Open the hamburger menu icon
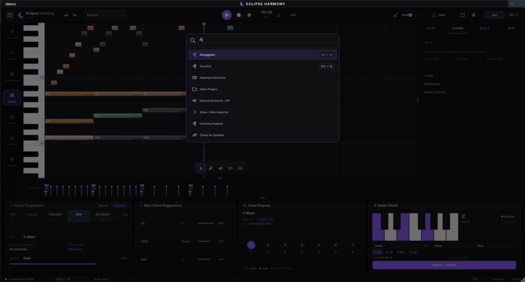This screenshot has width=525, height=282. (x=10, y=15)
